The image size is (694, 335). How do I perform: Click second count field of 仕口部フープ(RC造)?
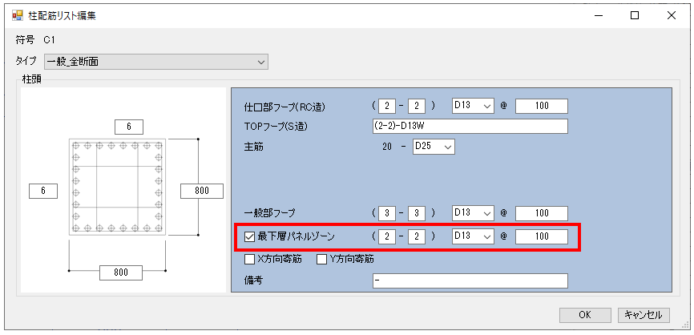tap(417, 107)
